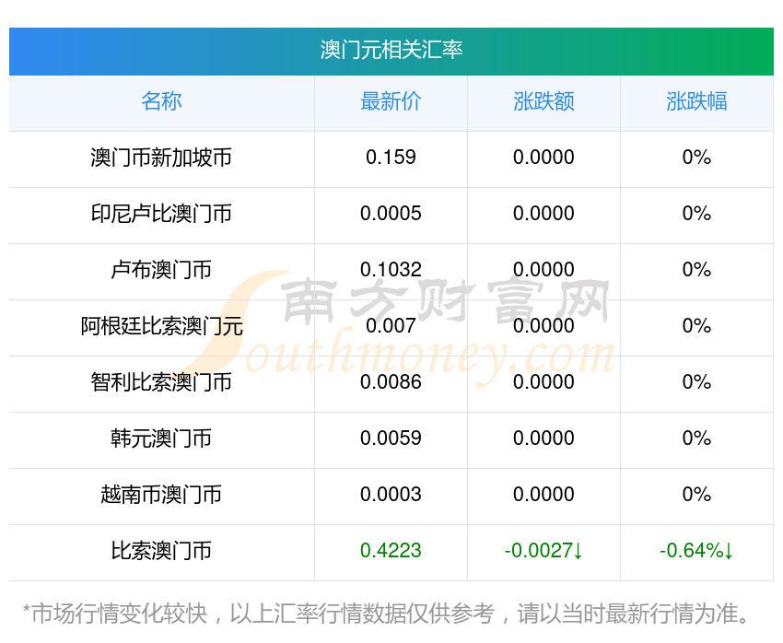The height and width of the screenshot is (643, 783).
Task: Click 0.0000 change in 智利比索澳门币 row
Action: coord(543,382)
